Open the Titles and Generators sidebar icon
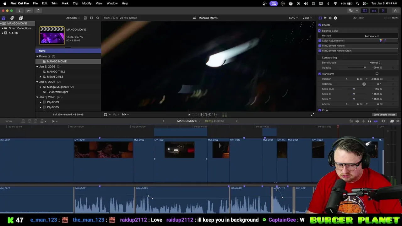 click(x=21, y=18)
